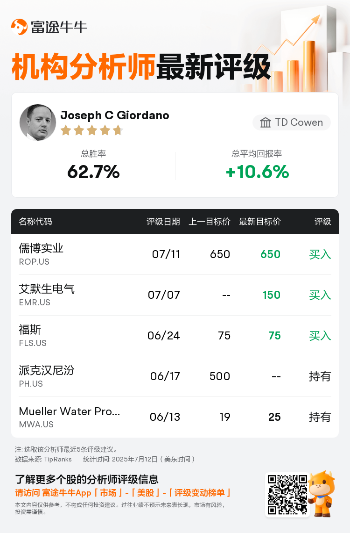Click the 评级变动榜单 link text

199,493
